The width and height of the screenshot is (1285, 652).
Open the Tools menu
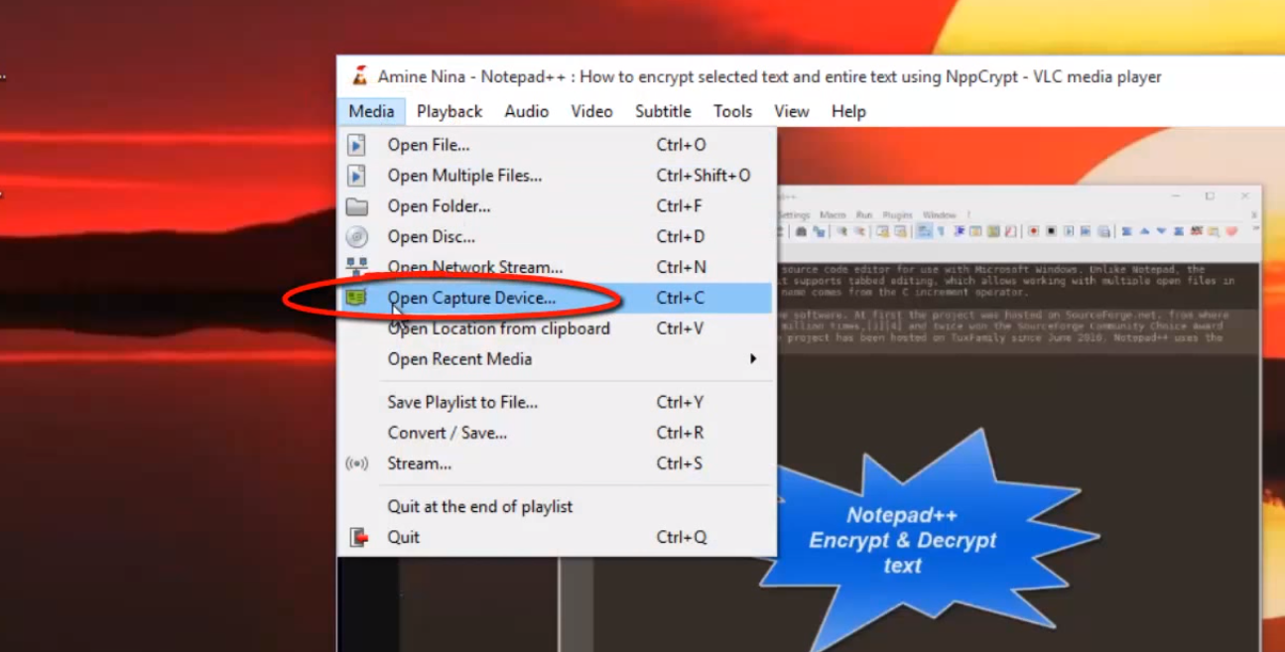click(x=732, y=111)
